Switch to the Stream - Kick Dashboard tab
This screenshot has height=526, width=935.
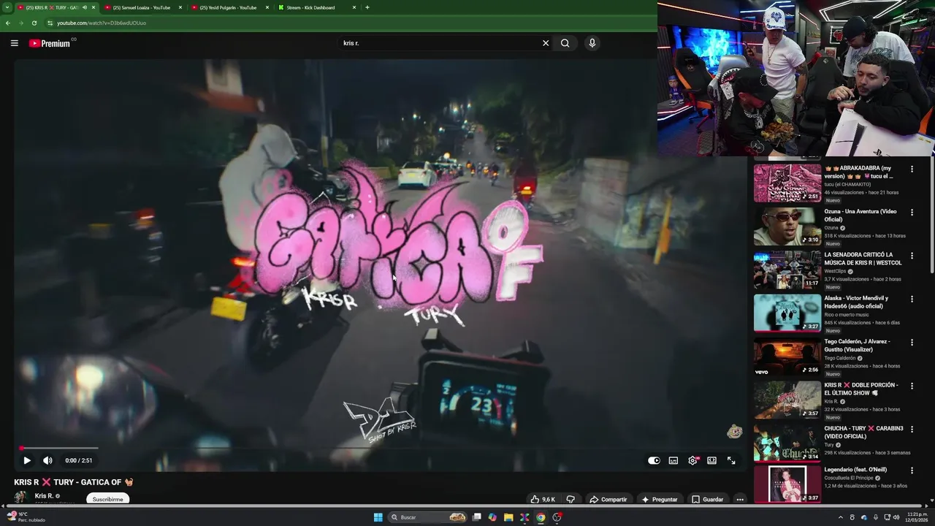(317, 7)
